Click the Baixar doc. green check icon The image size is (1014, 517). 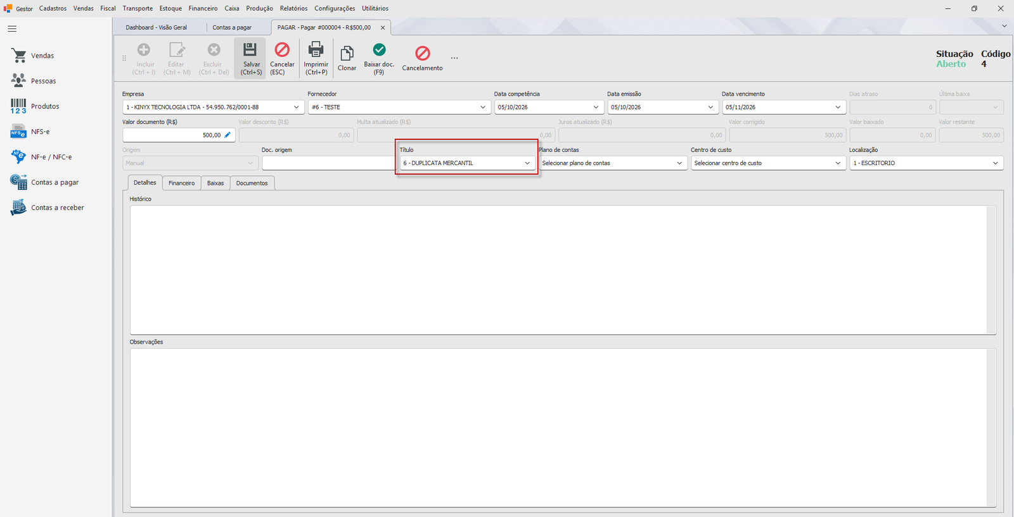click(x=379, y=49)
